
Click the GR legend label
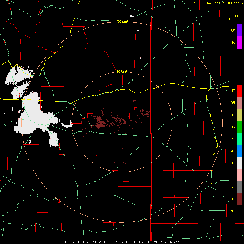233,103
